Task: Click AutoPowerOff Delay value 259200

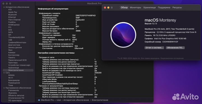Action: point(98,73)
